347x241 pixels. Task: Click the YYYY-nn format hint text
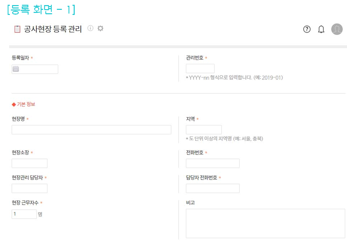point(234,78)
